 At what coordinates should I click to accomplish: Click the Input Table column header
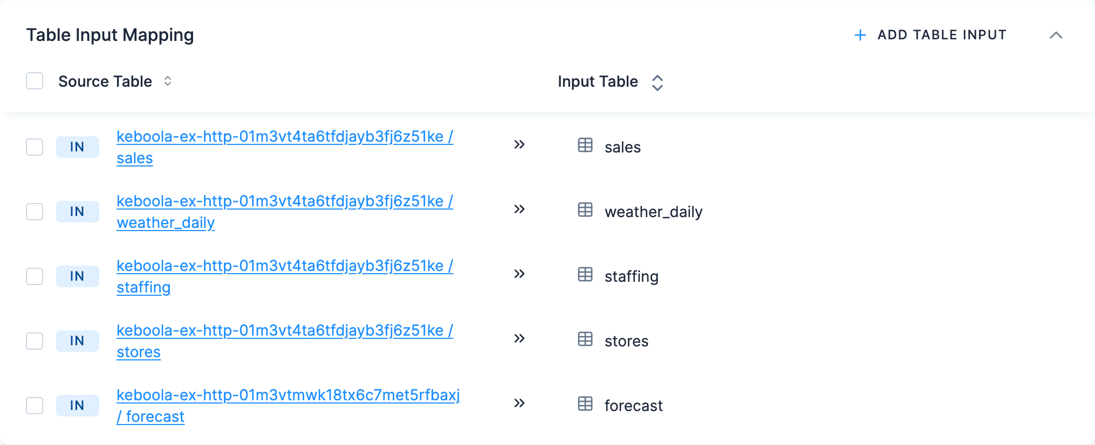598,81
